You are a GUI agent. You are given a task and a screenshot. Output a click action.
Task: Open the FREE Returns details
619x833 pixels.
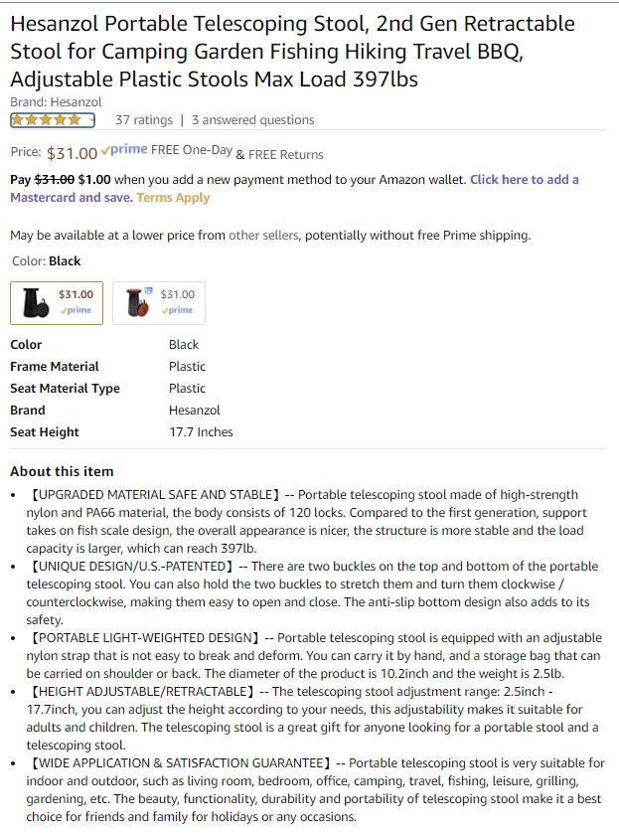286,154
